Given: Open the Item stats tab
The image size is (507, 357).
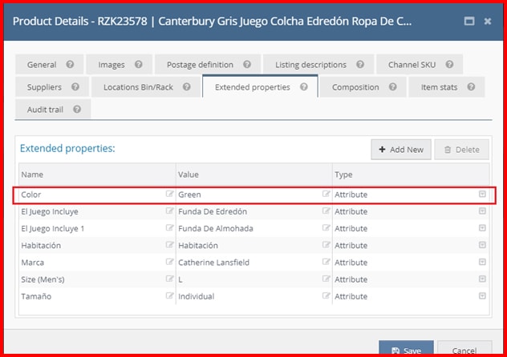Looking at the screenshot, I should (447, 86).
